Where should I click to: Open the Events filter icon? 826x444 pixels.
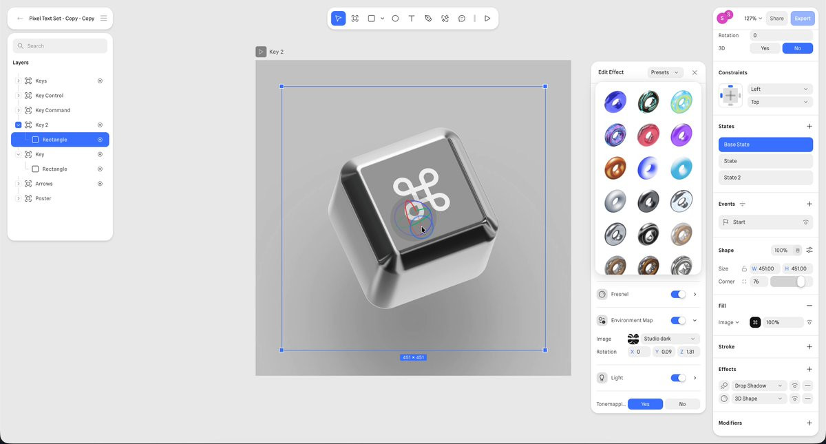point(742,204)
